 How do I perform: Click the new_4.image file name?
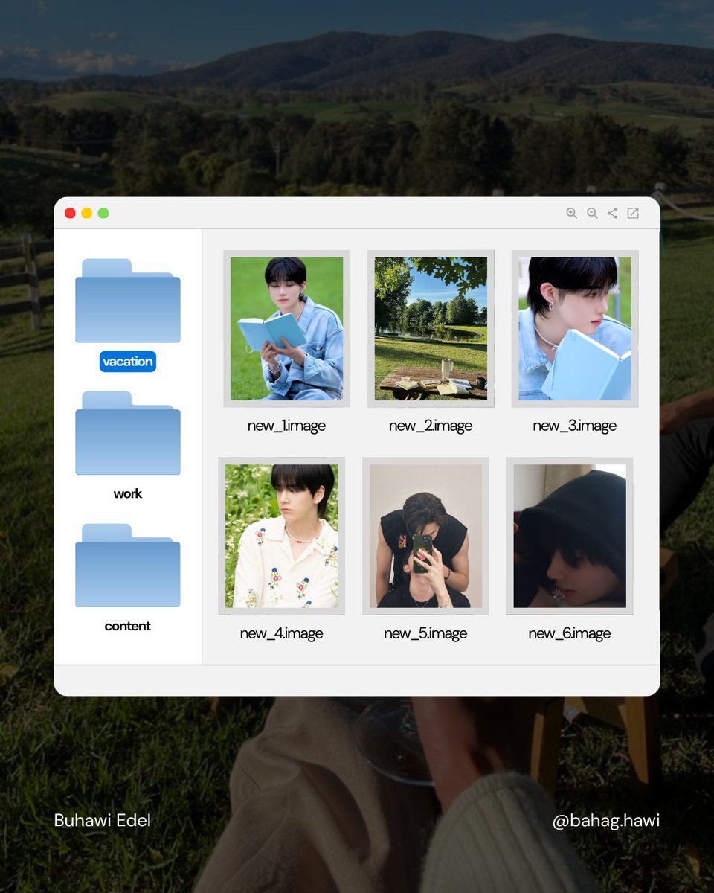282,633
